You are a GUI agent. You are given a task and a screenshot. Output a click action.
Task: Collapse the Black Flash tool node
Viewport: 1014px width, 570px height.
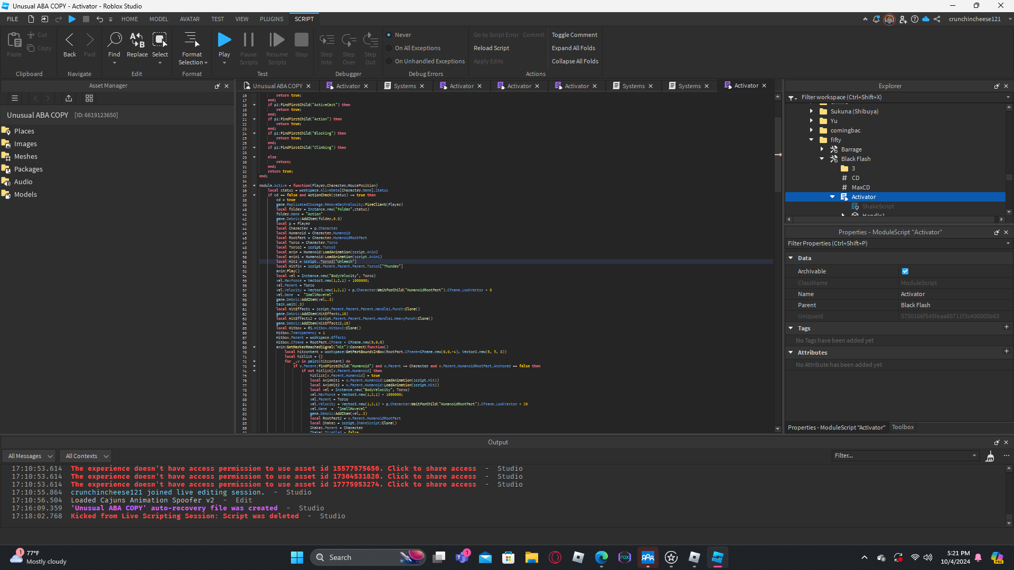point(822,159)
